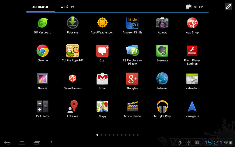Image resolution: width=235 pixels, height=147 pixels.
Task: Open Gmail app
Action: click(102, 79)
